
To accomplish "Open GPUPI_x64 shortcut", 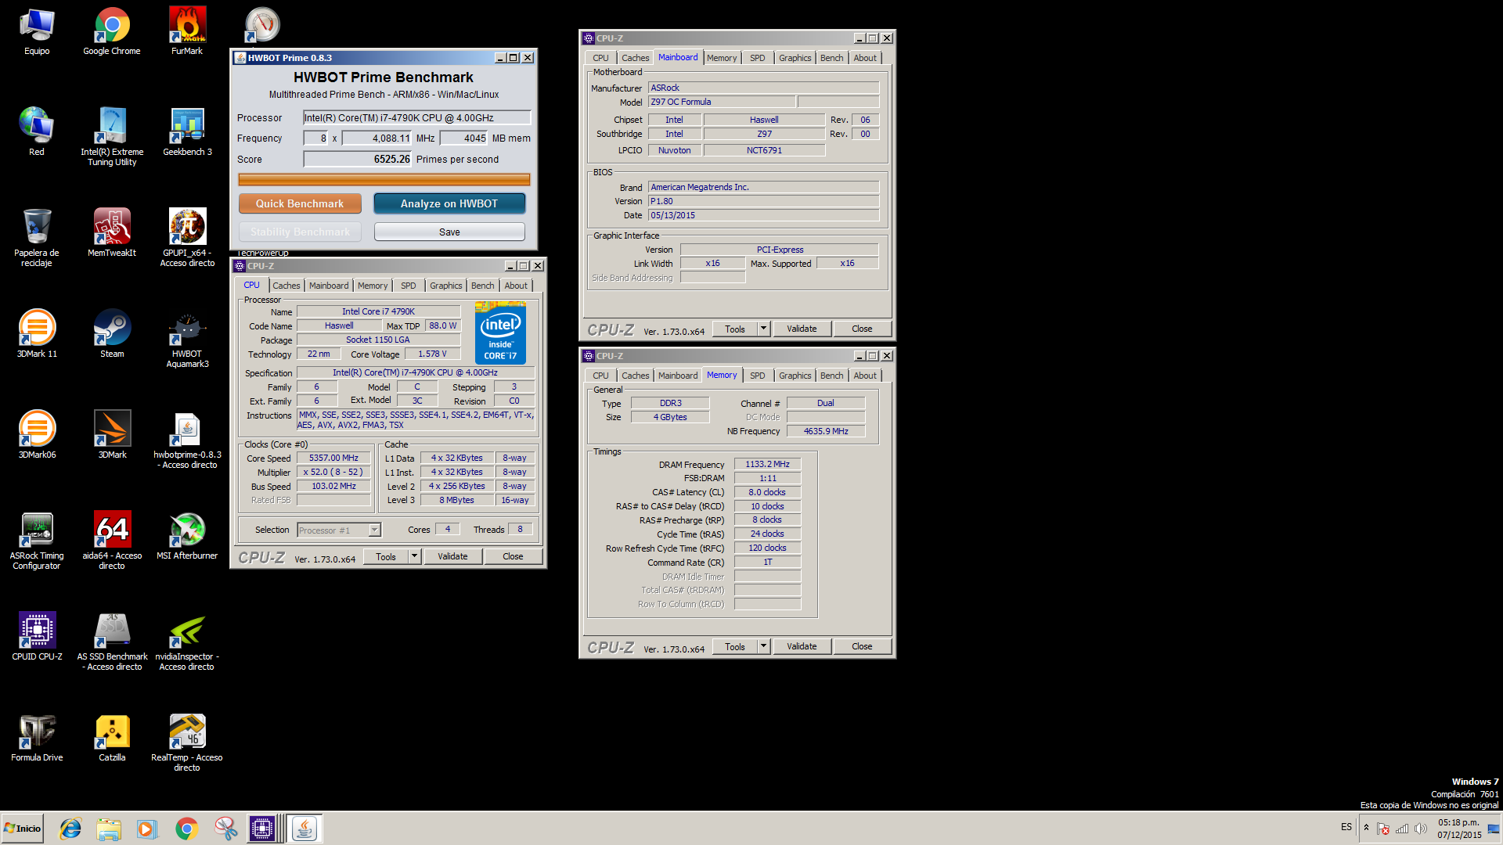I will coord(187,237).
